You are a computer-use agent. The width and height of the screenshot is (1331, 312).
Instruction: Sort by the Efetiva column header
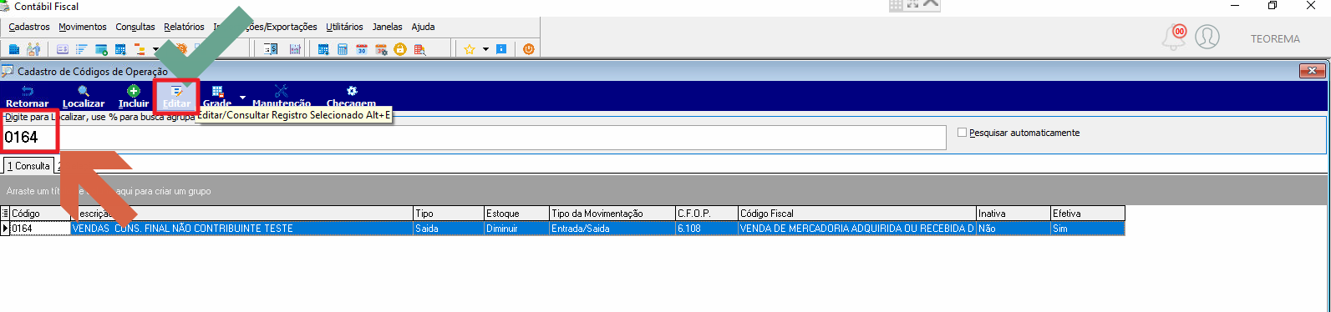click(1087, 214)
